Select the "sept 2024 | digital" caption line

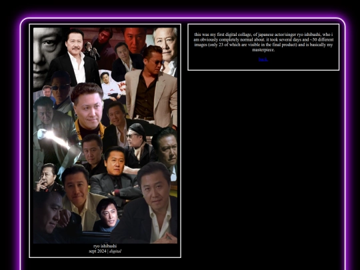(105, 251)
